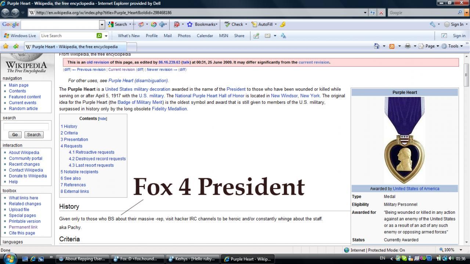Open Windows Live Photos

click(184, 36)
